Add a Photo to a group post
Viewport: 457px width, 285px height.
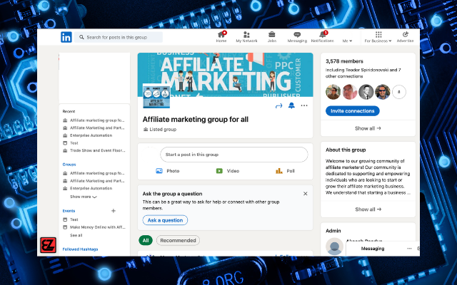click(x=168, y=171)
